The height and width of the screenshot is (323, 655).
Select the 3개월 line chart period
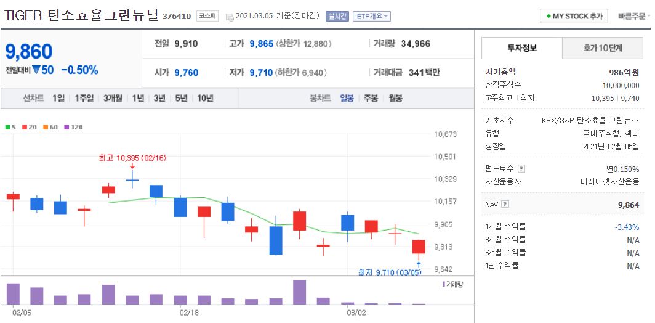pyautogui.click(x=113, y=99)
